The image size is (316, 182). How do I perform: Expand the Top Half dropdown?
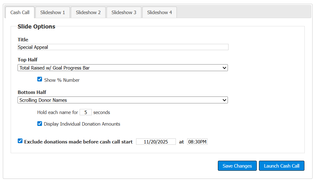click(123, 68)
